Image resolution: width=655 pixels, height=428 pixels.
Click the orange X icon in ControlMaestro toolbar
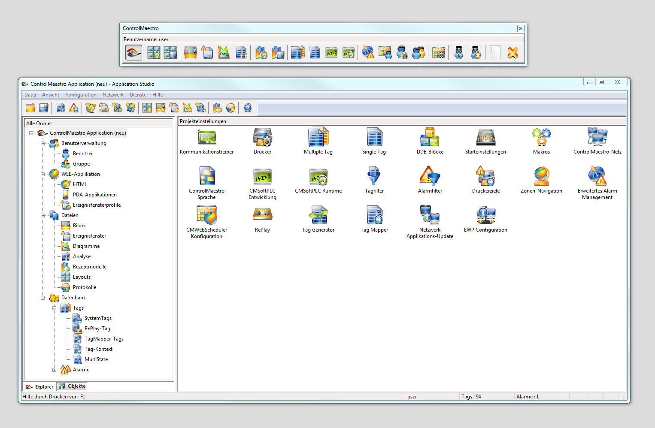coord(512,53)
